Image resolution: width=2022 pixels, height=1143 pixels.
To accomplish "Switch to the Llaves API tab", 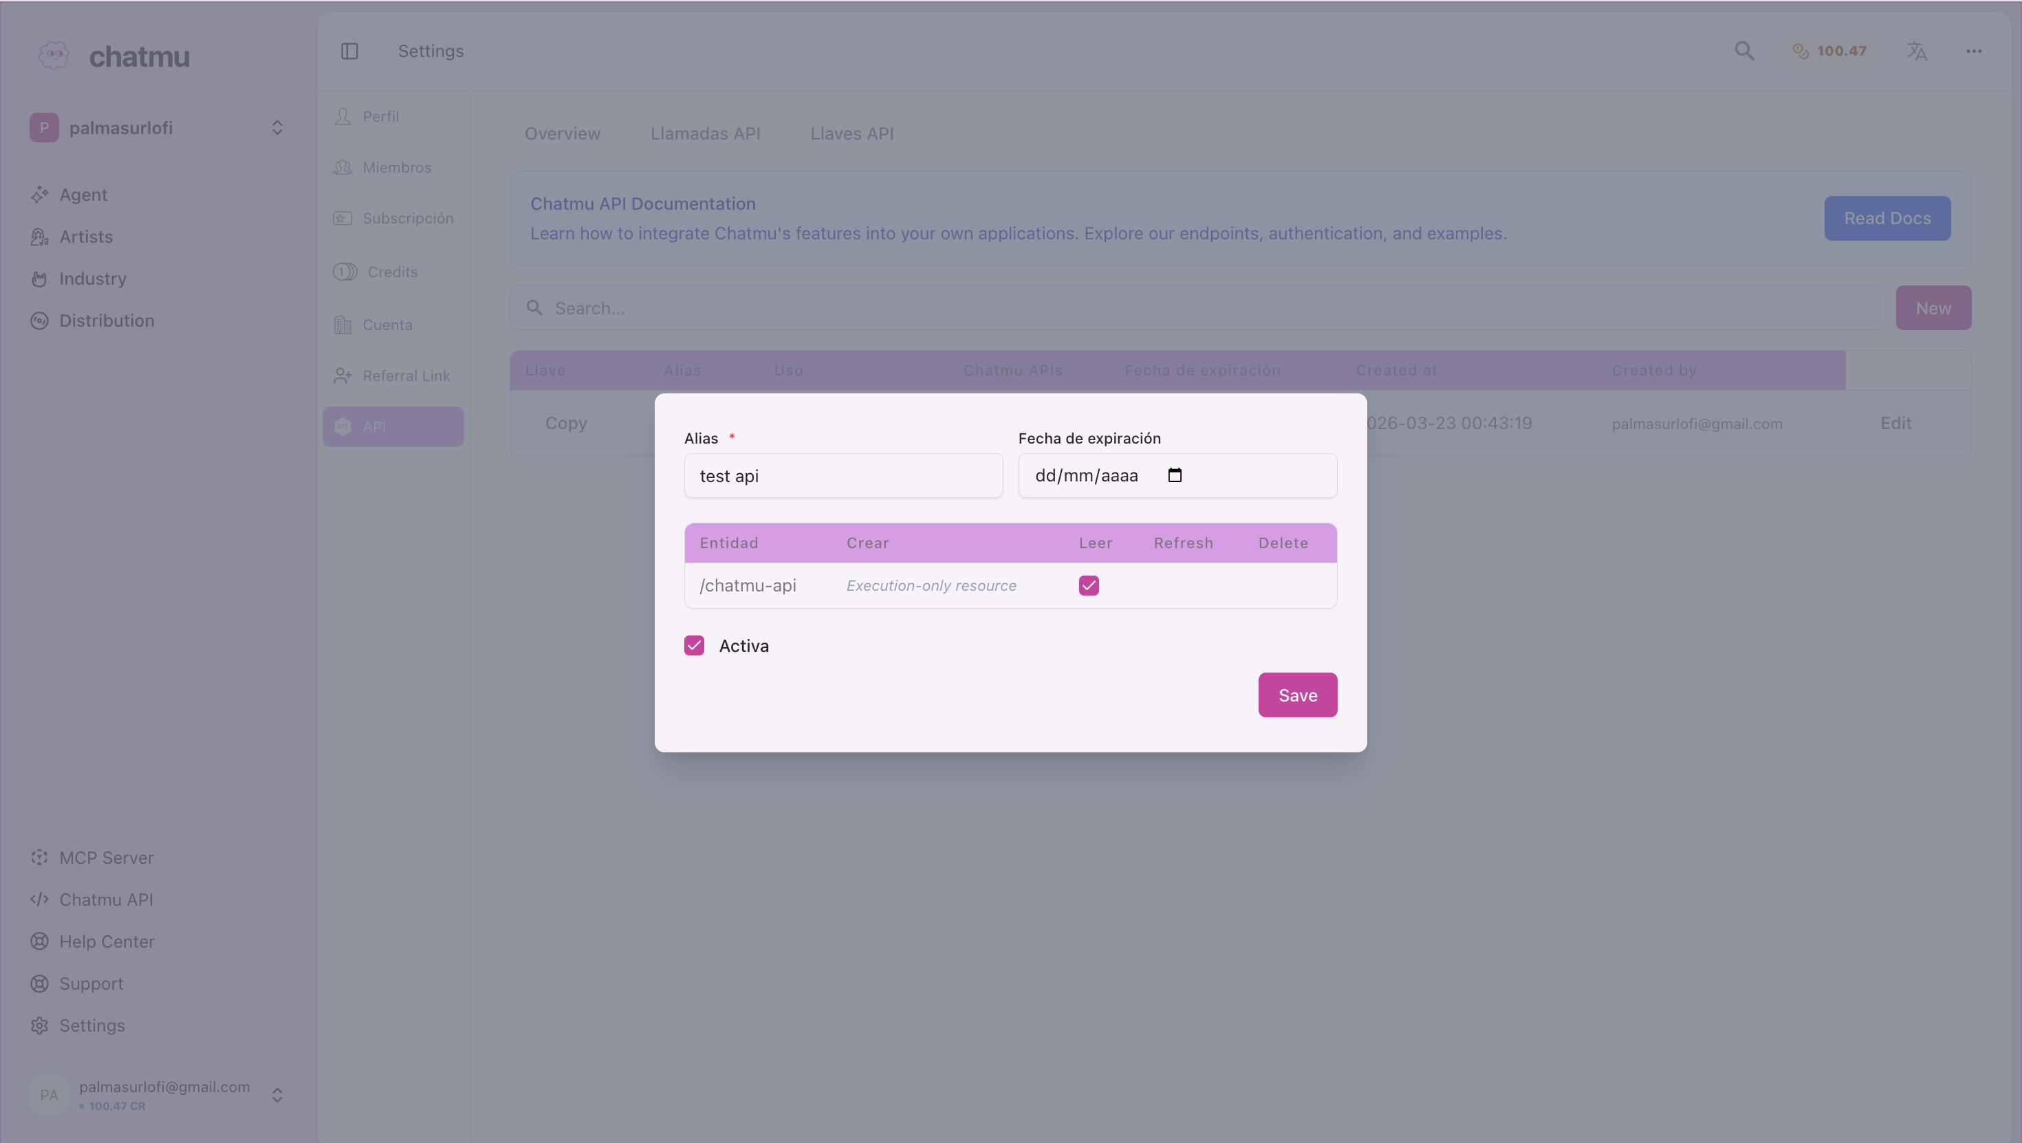I will pyautogui.click(x=851, y=133).
